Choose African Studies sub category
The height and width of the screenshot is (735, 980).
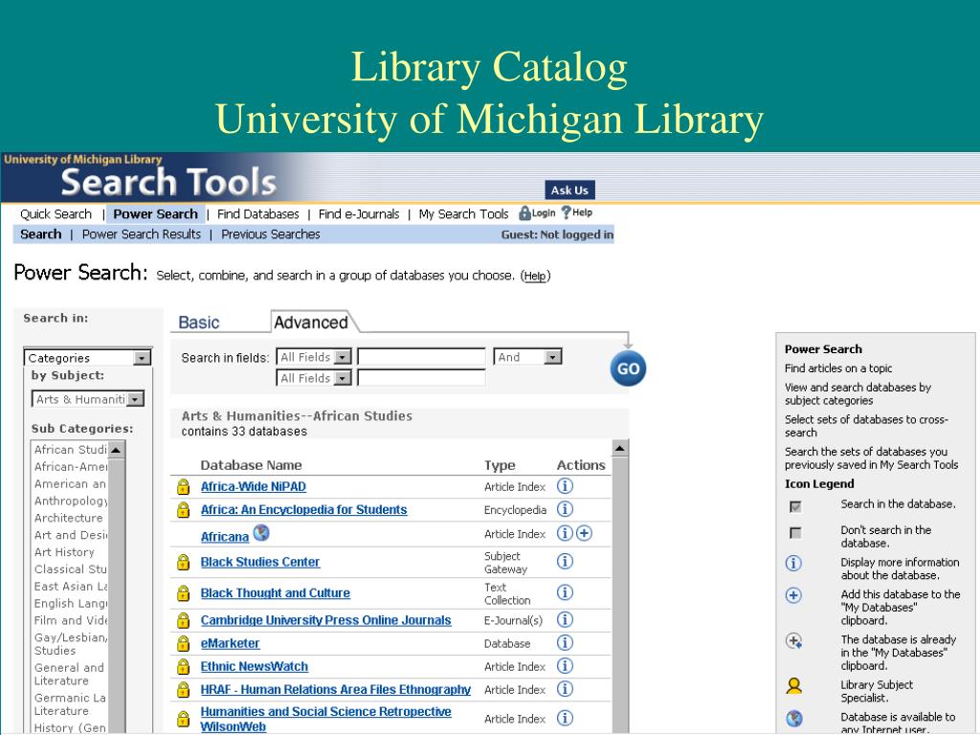(71, 450)
